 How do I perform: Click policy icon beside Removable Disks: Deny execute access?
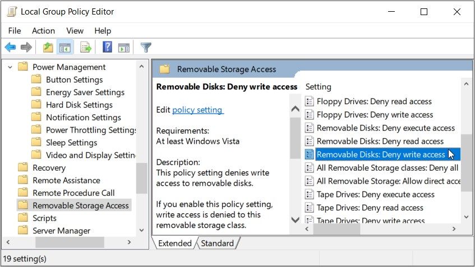point(309,128)
